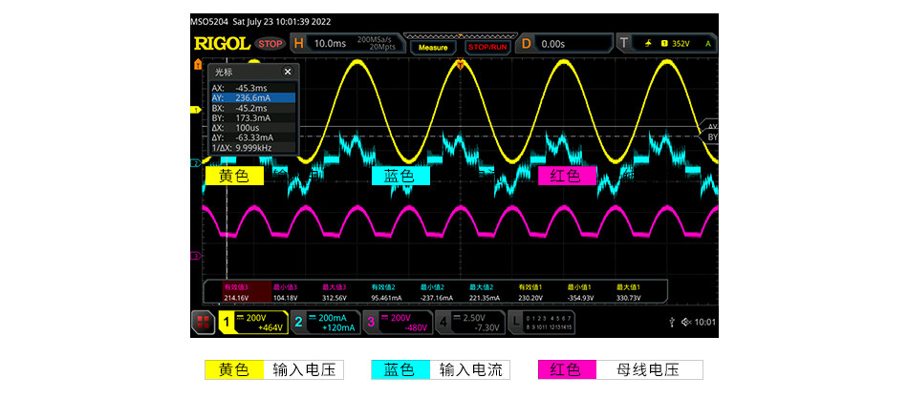Click the RIGOL logo
This screenshot has height=399, width=908.
[222, 44]
